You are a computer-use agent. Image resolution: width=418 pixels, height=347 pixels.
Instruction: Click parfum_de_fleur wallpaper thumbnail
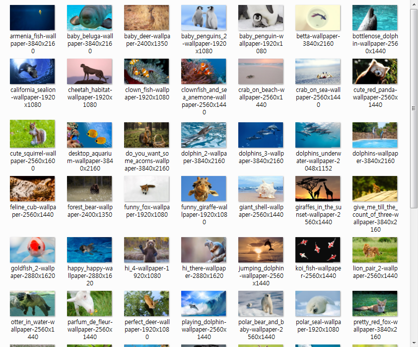click(x=89, y=303)
